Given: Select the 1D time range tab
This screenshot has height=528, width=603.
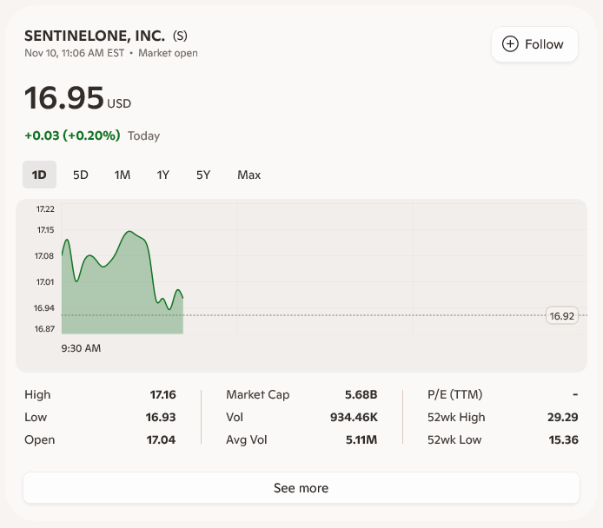Looking at the screenshot, I should 39,175.
